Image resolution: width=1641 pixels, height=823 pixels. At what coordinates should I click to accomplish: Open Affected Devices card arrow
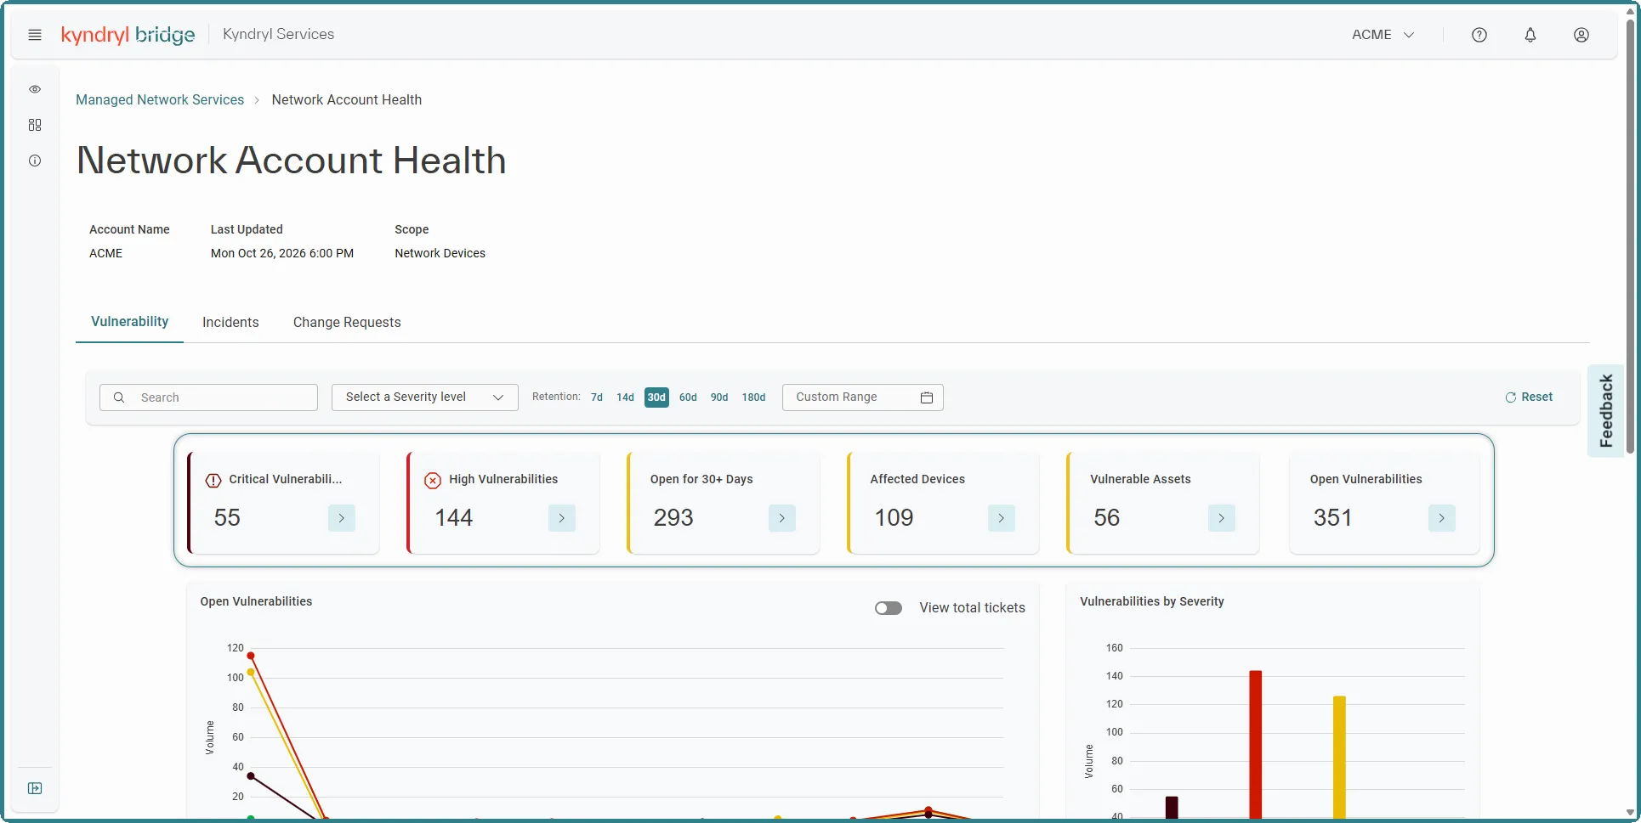(x=1002, y=518)
